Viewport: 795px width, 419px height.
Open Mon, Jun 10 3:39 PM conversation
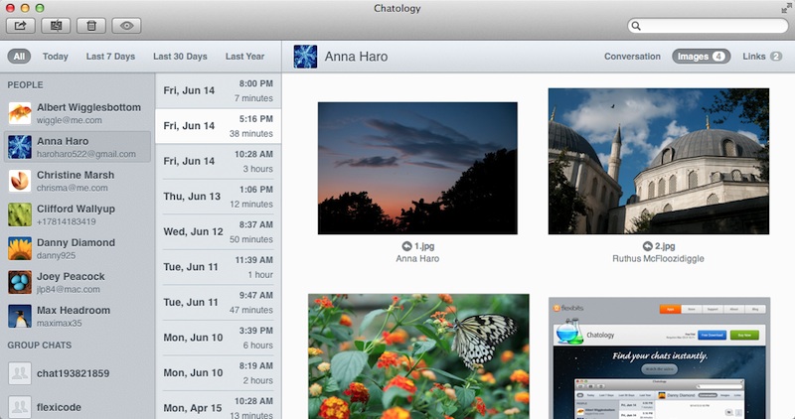click(218, 338)
